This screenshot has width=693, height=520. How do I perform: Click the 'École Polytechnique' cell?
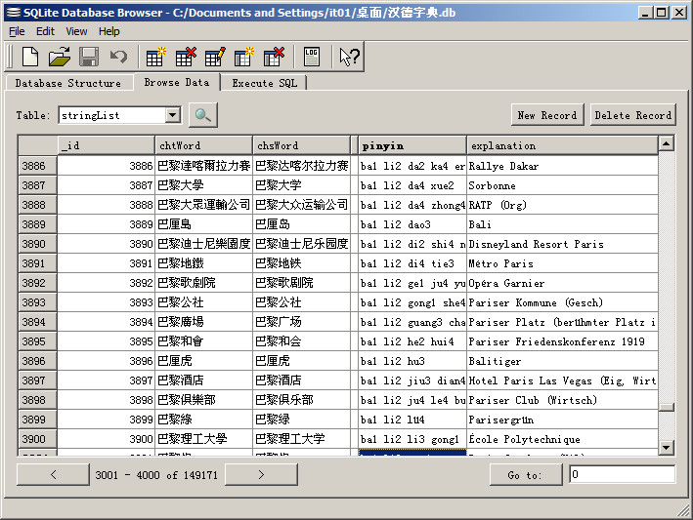click(562, 439)
